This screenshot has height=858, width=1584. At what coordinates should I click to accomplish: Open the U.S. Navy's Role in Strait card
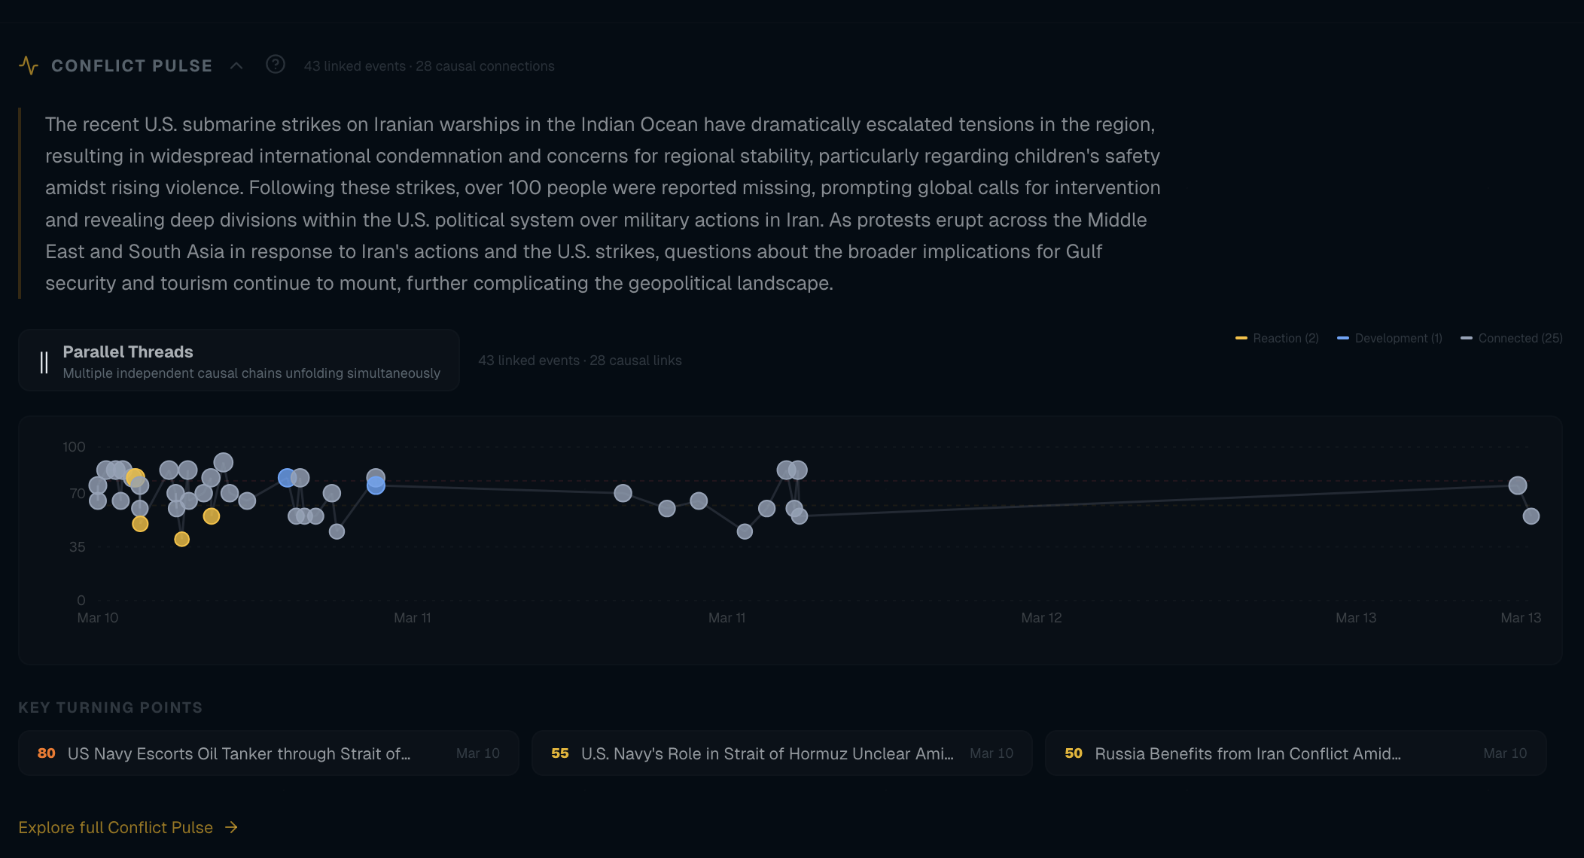(781, 753)
